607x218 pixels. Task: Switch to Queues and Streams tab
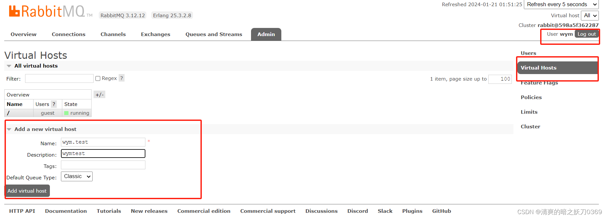[x=214, y=34]
